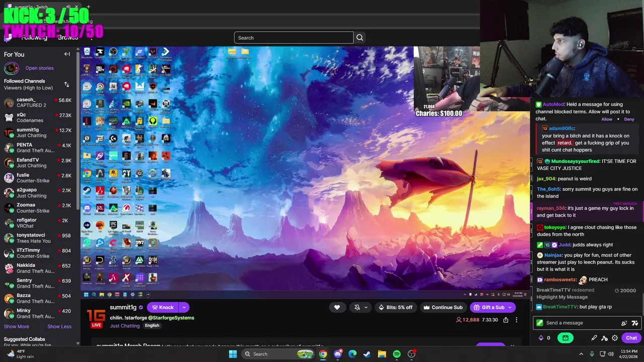Click the Knock button
This screenshot has height=362, width=644.
[x=163, y=307]
